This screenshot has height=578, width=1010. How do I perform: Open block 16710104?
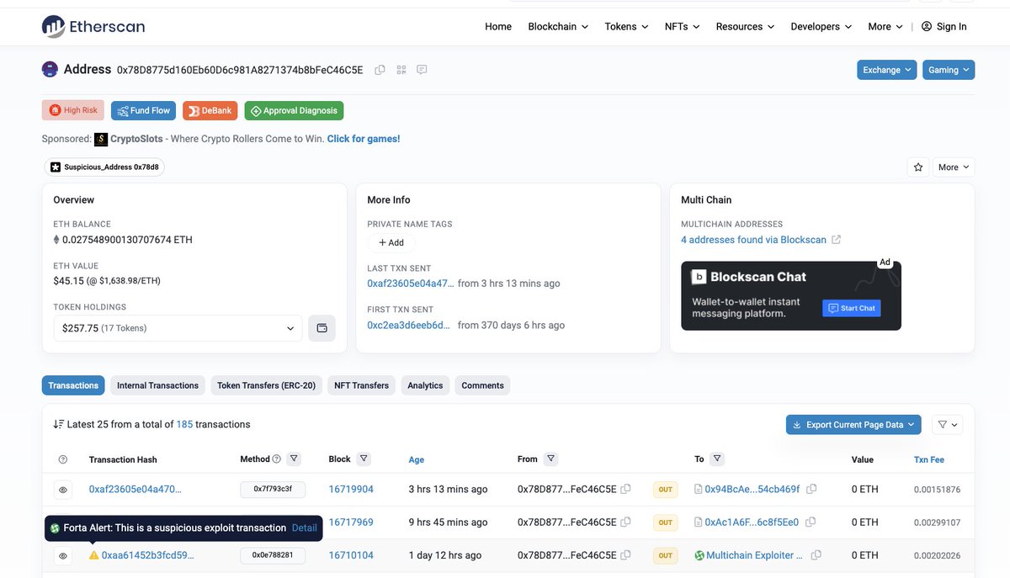[x=351, y=555]
